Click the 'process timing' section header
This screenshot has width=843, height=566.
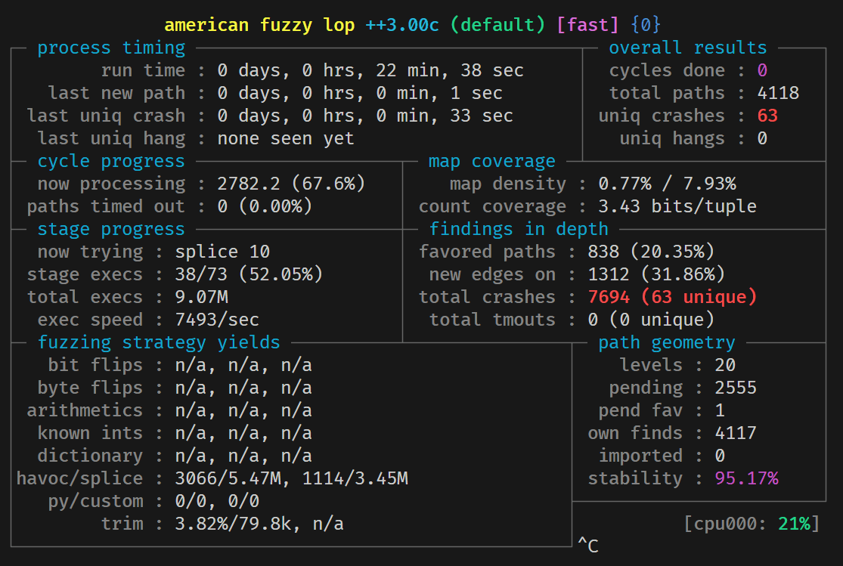[x=111, y=48]
